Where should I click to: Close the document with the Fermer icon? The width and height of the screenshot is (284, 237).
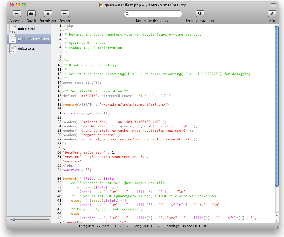tap(65, 14)
